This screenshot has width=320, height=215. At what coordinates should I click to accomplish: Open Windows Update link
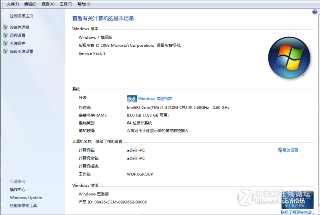[26, 198]
